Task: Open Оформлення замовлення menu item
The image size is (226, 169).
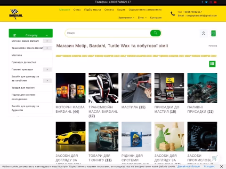Action: (145, 10)
